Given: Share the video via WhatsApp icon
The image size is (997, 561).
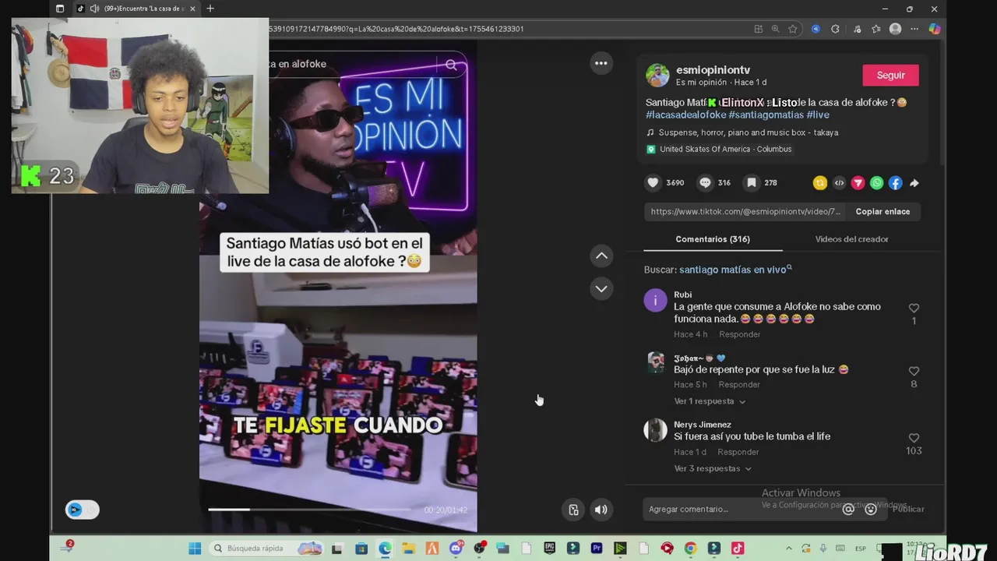Looking at the screenshot, I should point(877,183).
